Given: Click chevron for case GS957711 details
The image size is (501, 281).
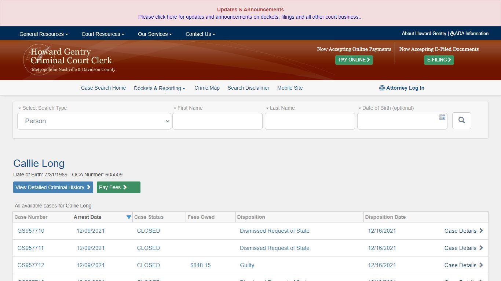Looking at the screenshot, I should 481,248.
